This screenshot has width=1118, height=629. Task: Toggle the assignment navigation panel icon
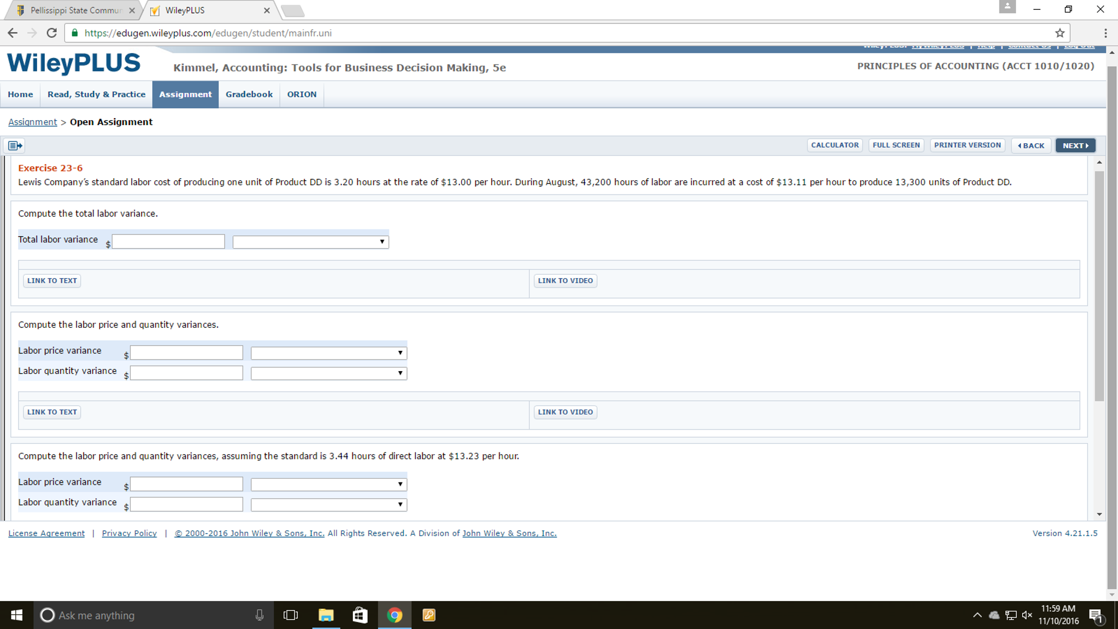coord(15,145)
